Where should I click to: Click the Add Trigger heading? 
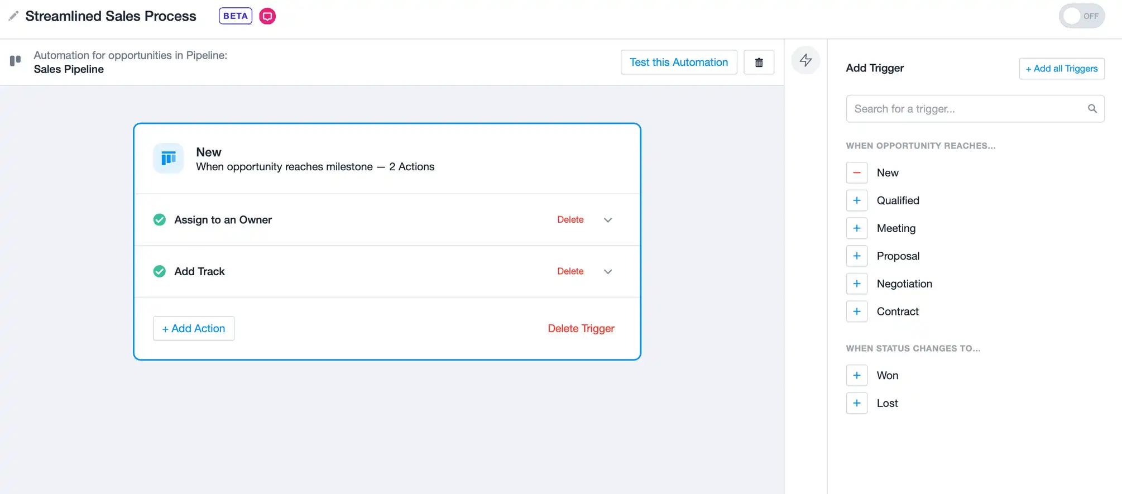coord(875,68)
